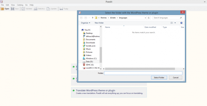Viewport: 207px width, 106px height.
Task: Go up one folder level
Action: 92,18
